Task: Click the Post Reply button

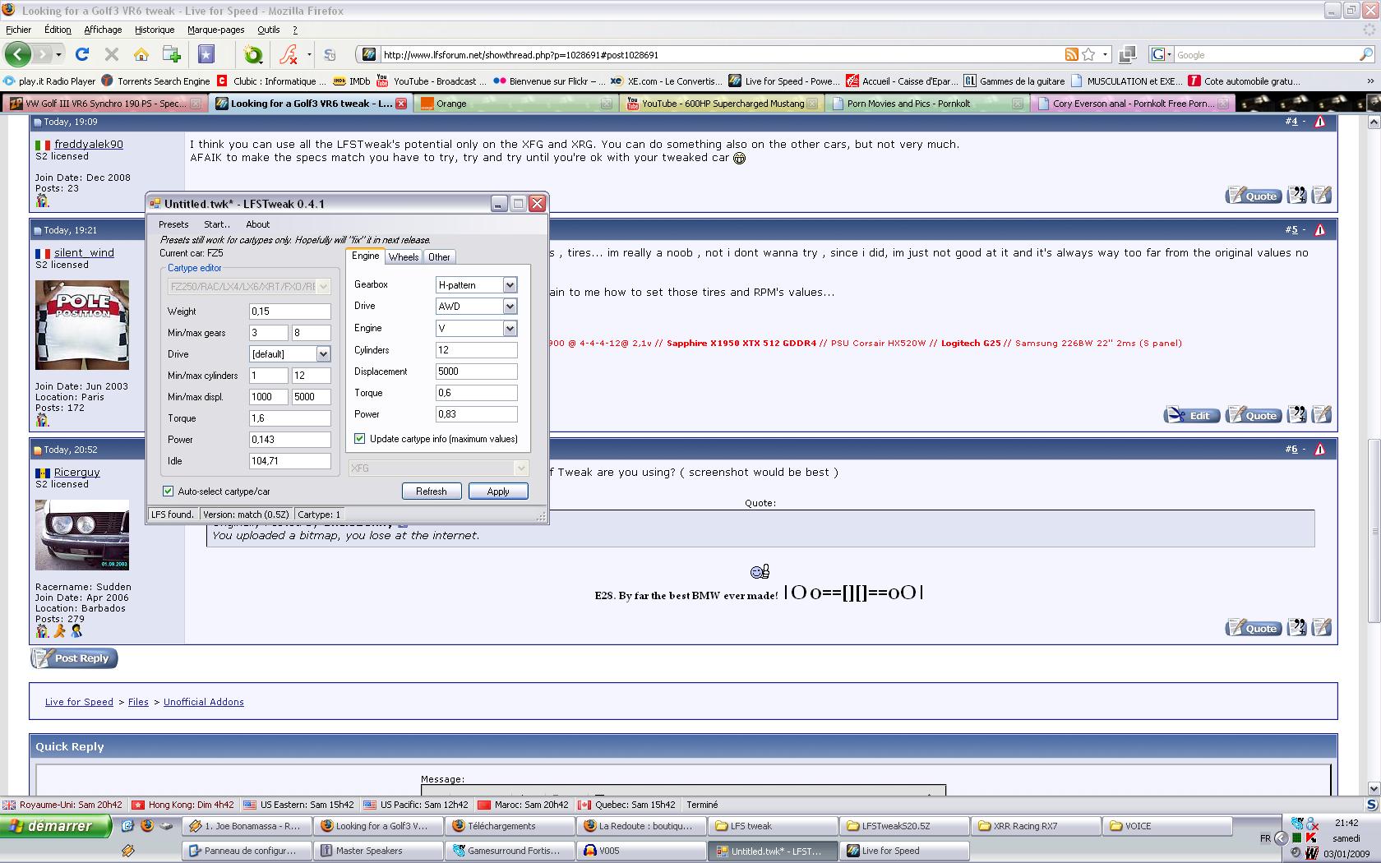Action: point(75,658)
